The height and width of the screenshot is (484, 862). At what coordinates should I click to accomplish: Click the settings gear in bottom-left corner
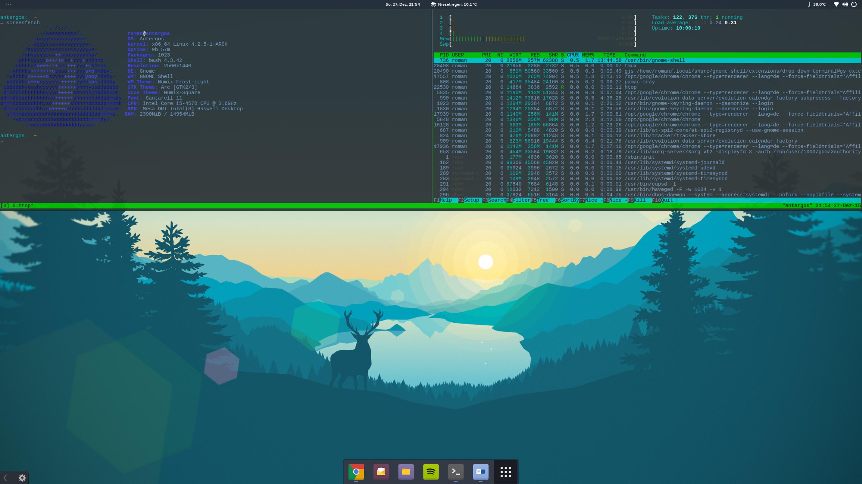pyautogui.click(x=22, y=478)
